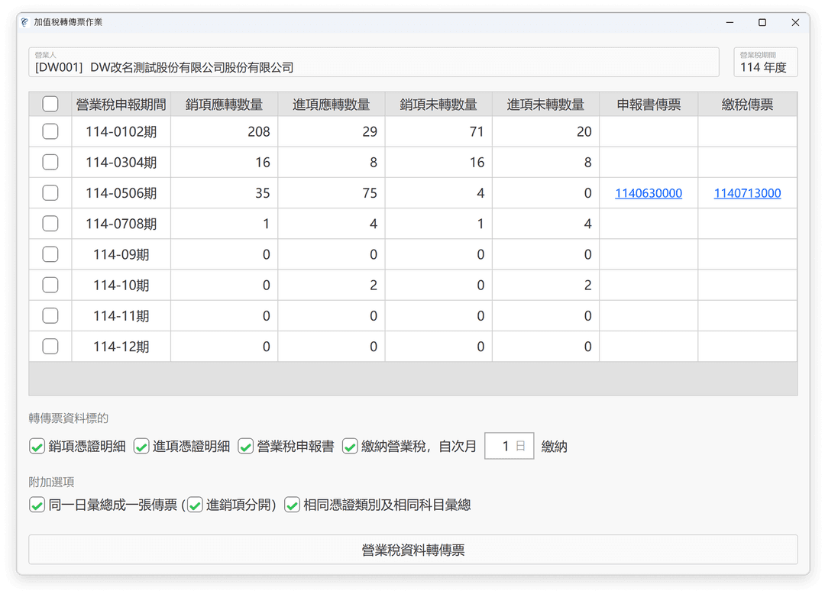The width and height of the screenshot is (825, 594).
Task: Click the payment day input showing 1 日
Action: [509, 446]
